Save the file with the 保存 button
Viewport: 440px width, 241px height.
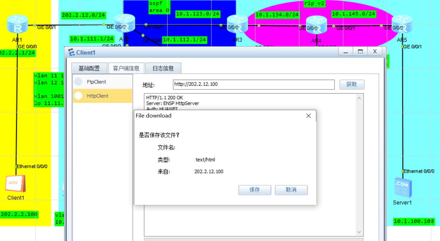click(254, 190)
